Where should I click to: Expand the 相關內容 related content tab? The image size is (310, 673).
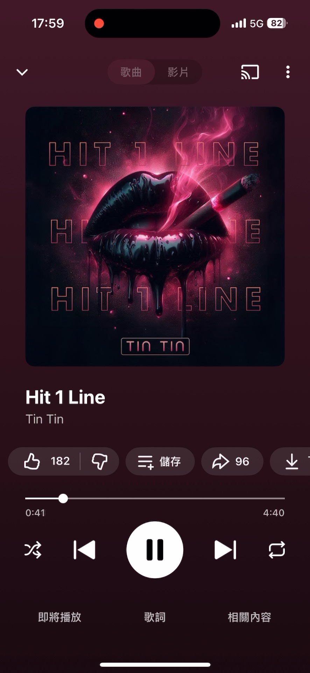249,617
